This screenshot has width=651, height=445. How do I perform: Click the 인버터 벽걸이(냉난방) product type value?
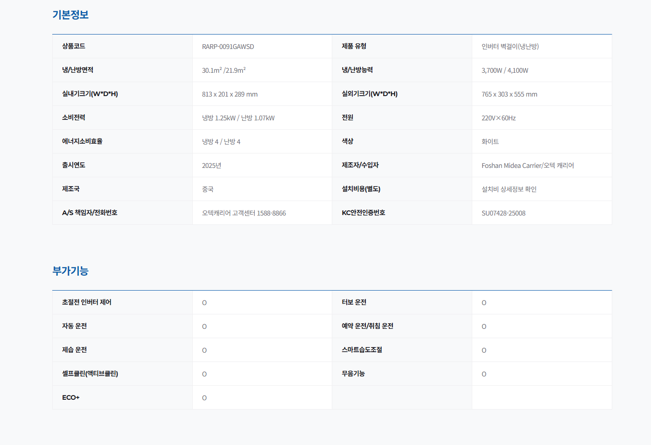[x=510, y=47]
